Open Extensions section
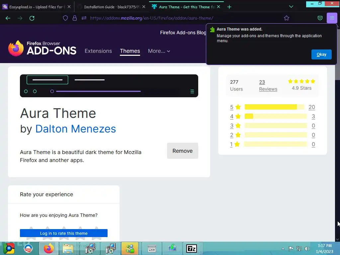 [98, 51]
